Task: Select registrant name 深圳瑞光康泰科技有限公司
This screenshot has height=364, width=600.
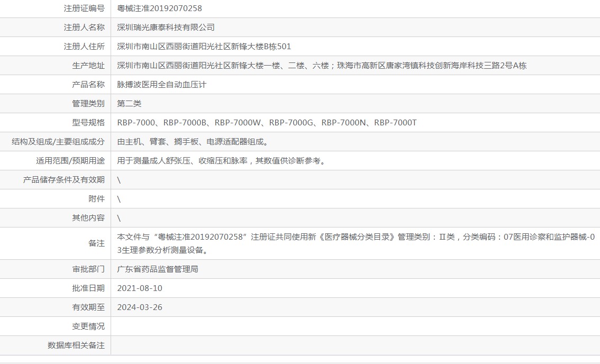Action: 166,27
